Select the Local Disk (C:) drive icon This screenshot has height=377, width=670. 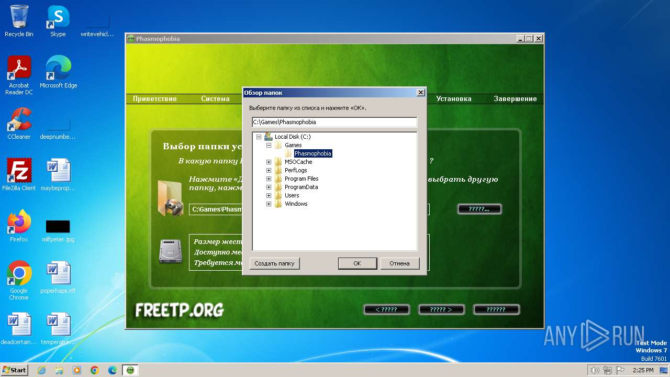[268, 137]
